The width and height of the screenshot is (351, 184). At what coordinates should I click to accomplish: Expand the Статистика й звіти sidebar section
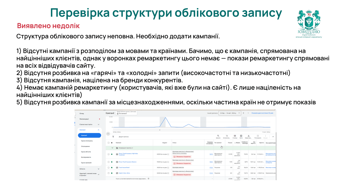coord(99,125)
